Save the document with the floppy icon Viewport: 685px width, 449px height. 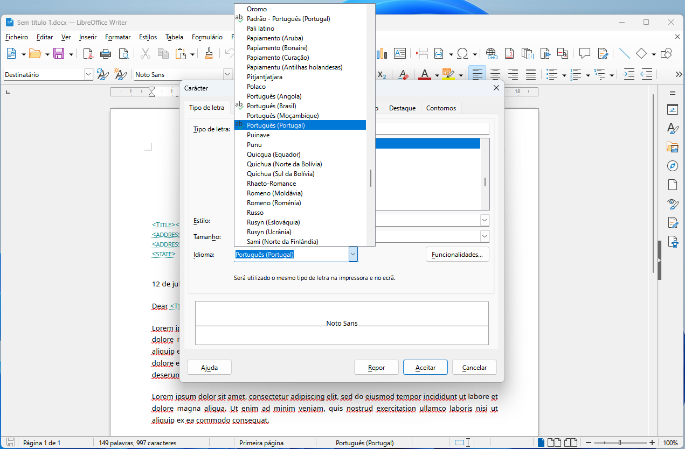pyautogui.click(x=59, y=53)
